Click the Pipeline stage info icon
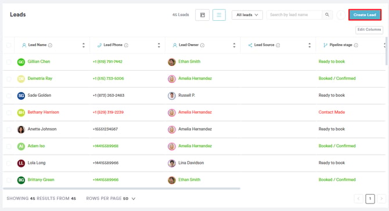Screen dimensions: 389x211 click(356, 45)
